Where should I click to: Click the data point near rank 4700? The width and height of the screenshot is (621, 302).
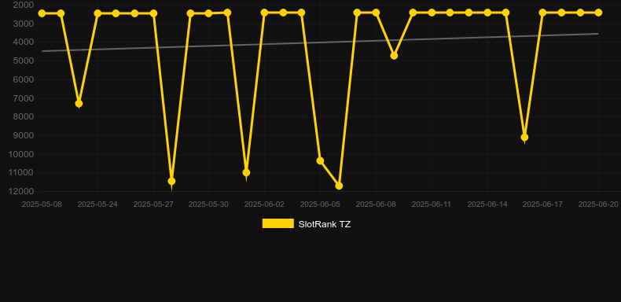pyautogui.click(x=394, y=56)
